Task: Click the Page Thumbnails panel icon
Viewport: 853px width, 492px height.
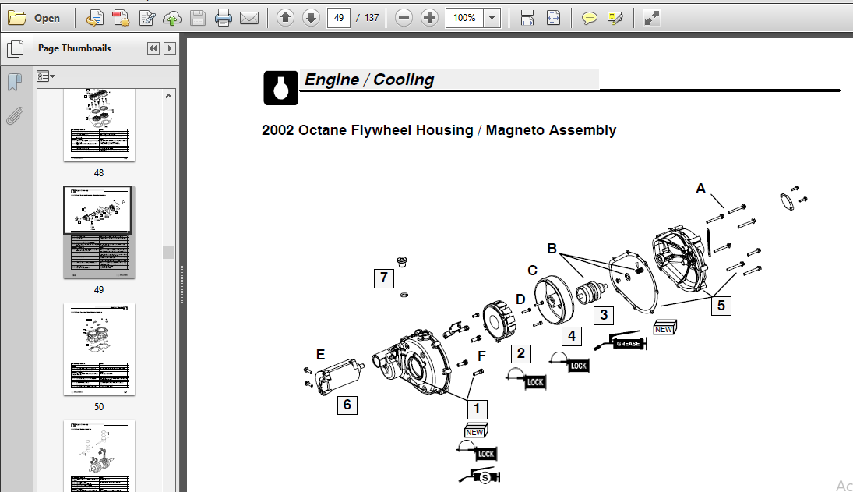Action: (16, 48)
